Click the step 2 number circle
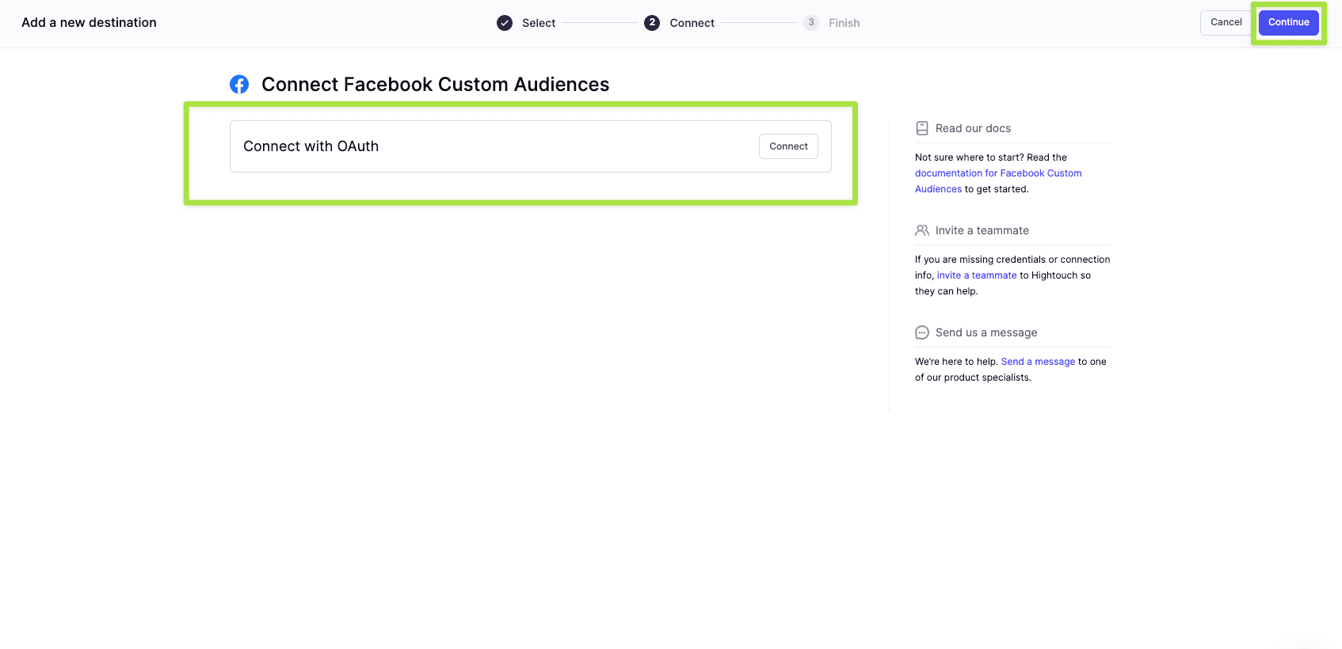Image resolution: width=1342 pixels, height=649 pixels. tap(652, 23)
